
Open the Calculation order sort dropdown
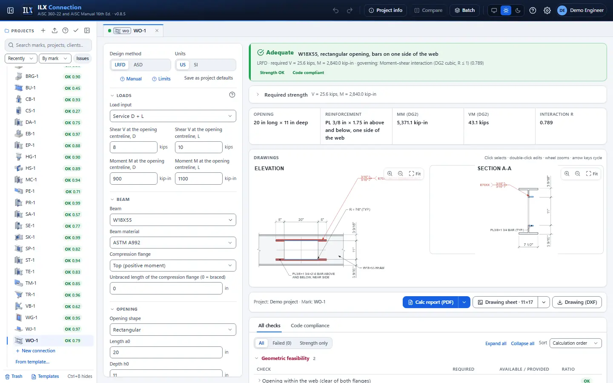576,343
